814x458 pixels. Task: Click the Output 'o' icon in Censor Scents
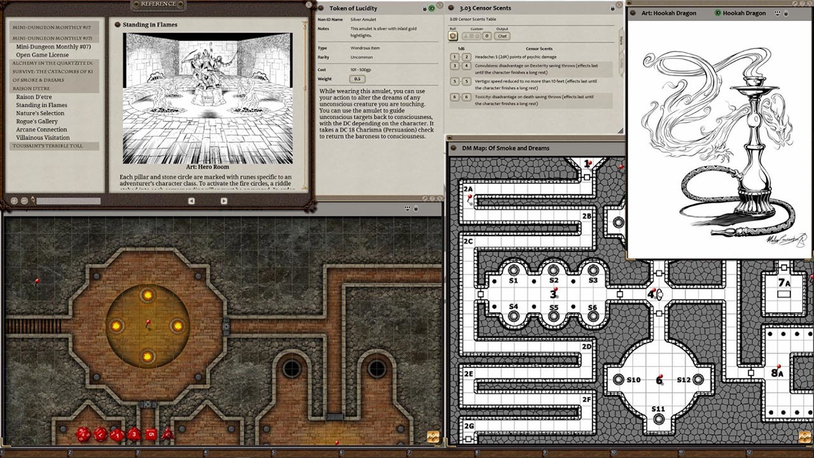tap(486, 36)
